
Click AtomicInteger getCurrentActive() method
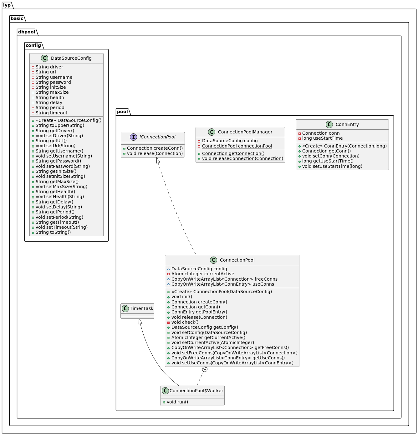point(208,337)
